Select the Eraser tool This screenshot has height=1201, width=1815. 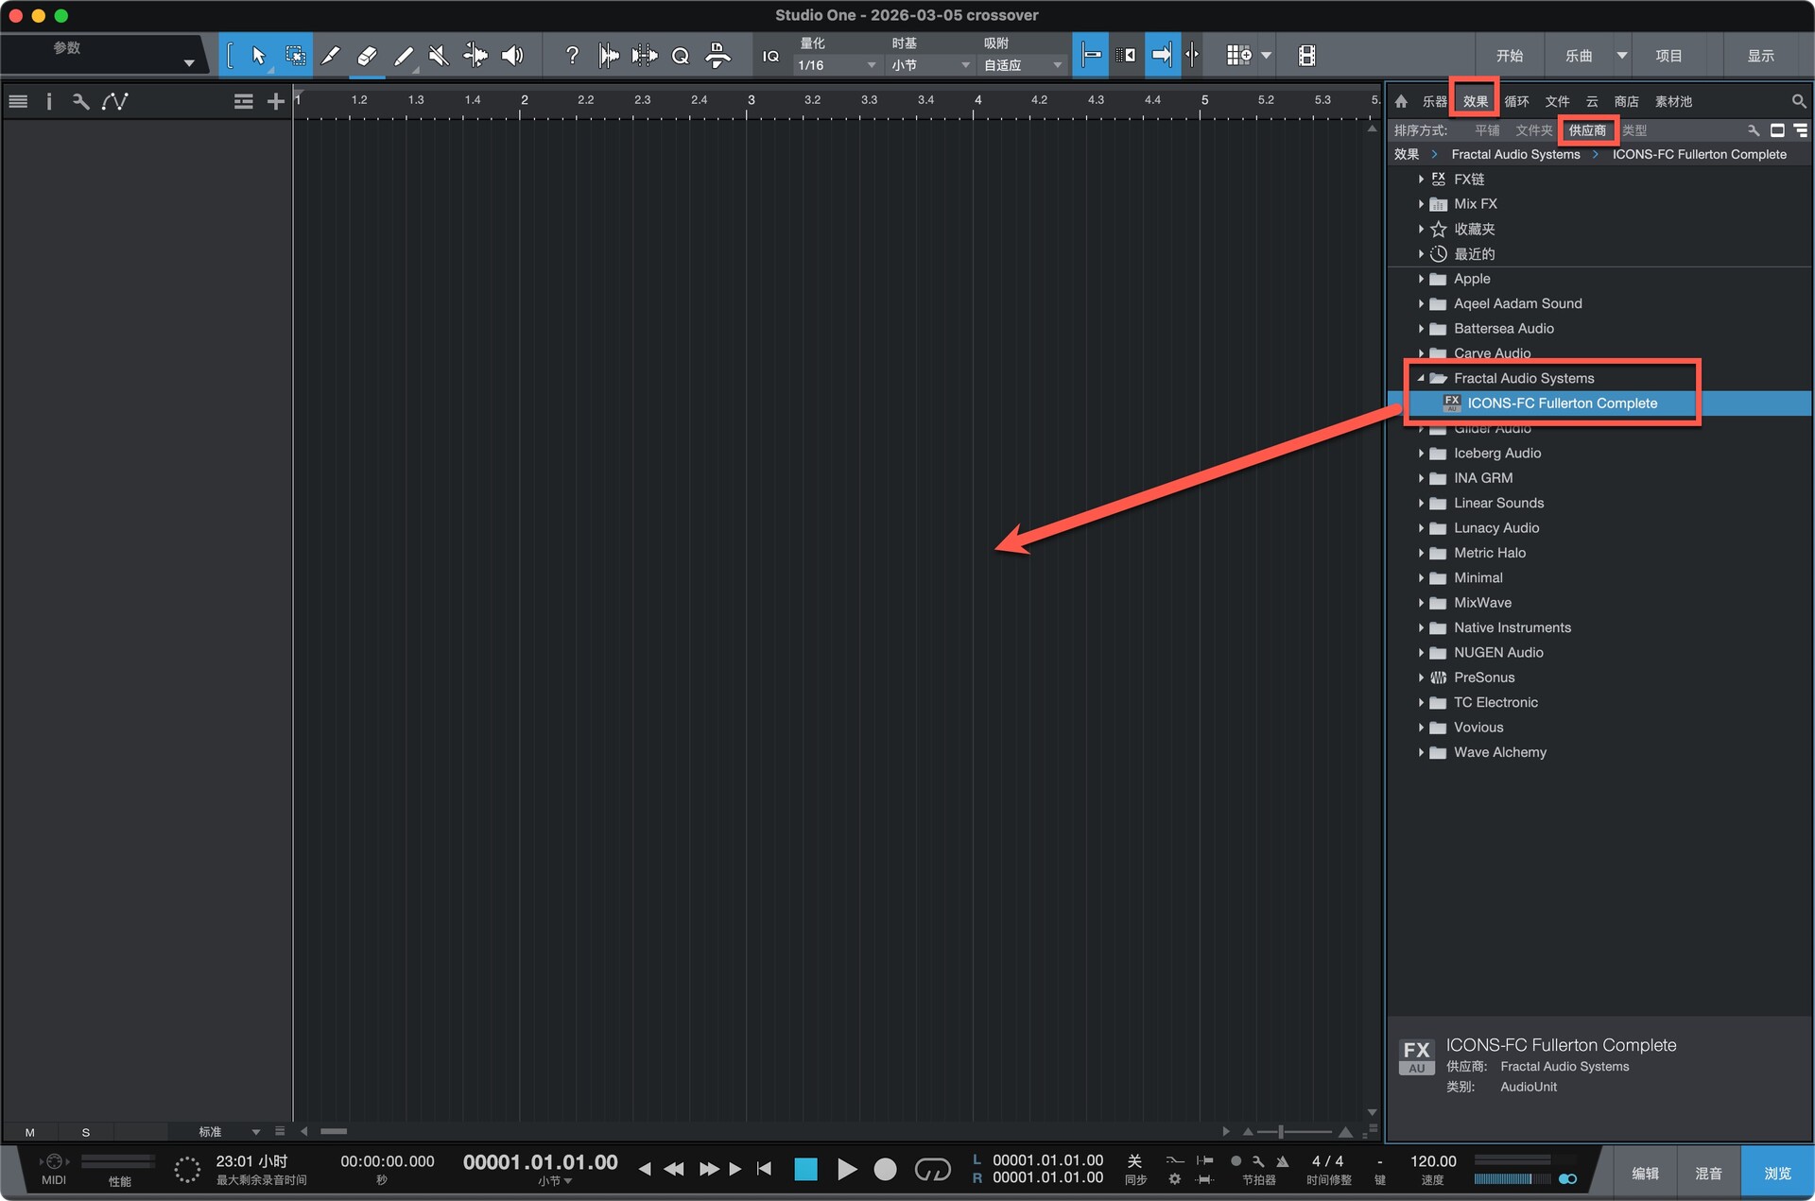[x=367, y=56]
